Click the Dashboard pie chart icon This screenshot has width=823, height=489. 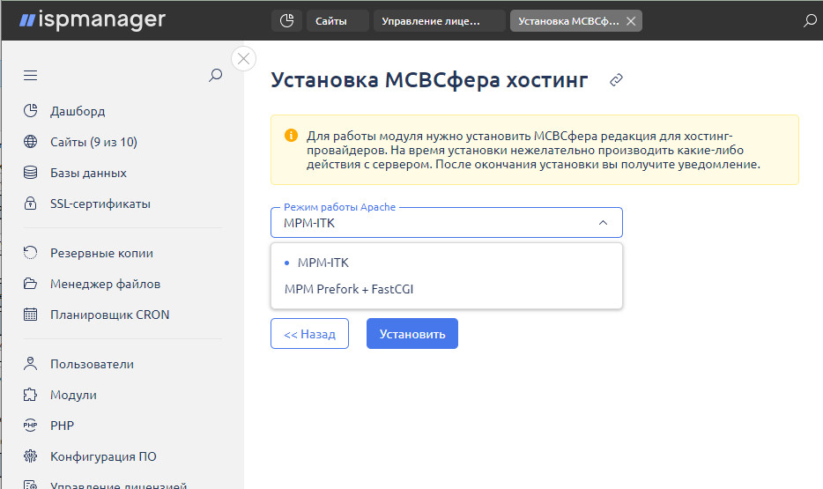31,111
